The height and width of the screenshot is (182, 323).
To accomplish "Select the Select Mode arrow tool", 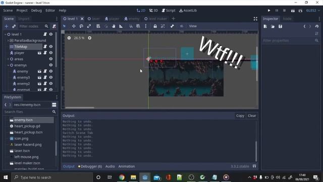I will click(x=64, y=26).
